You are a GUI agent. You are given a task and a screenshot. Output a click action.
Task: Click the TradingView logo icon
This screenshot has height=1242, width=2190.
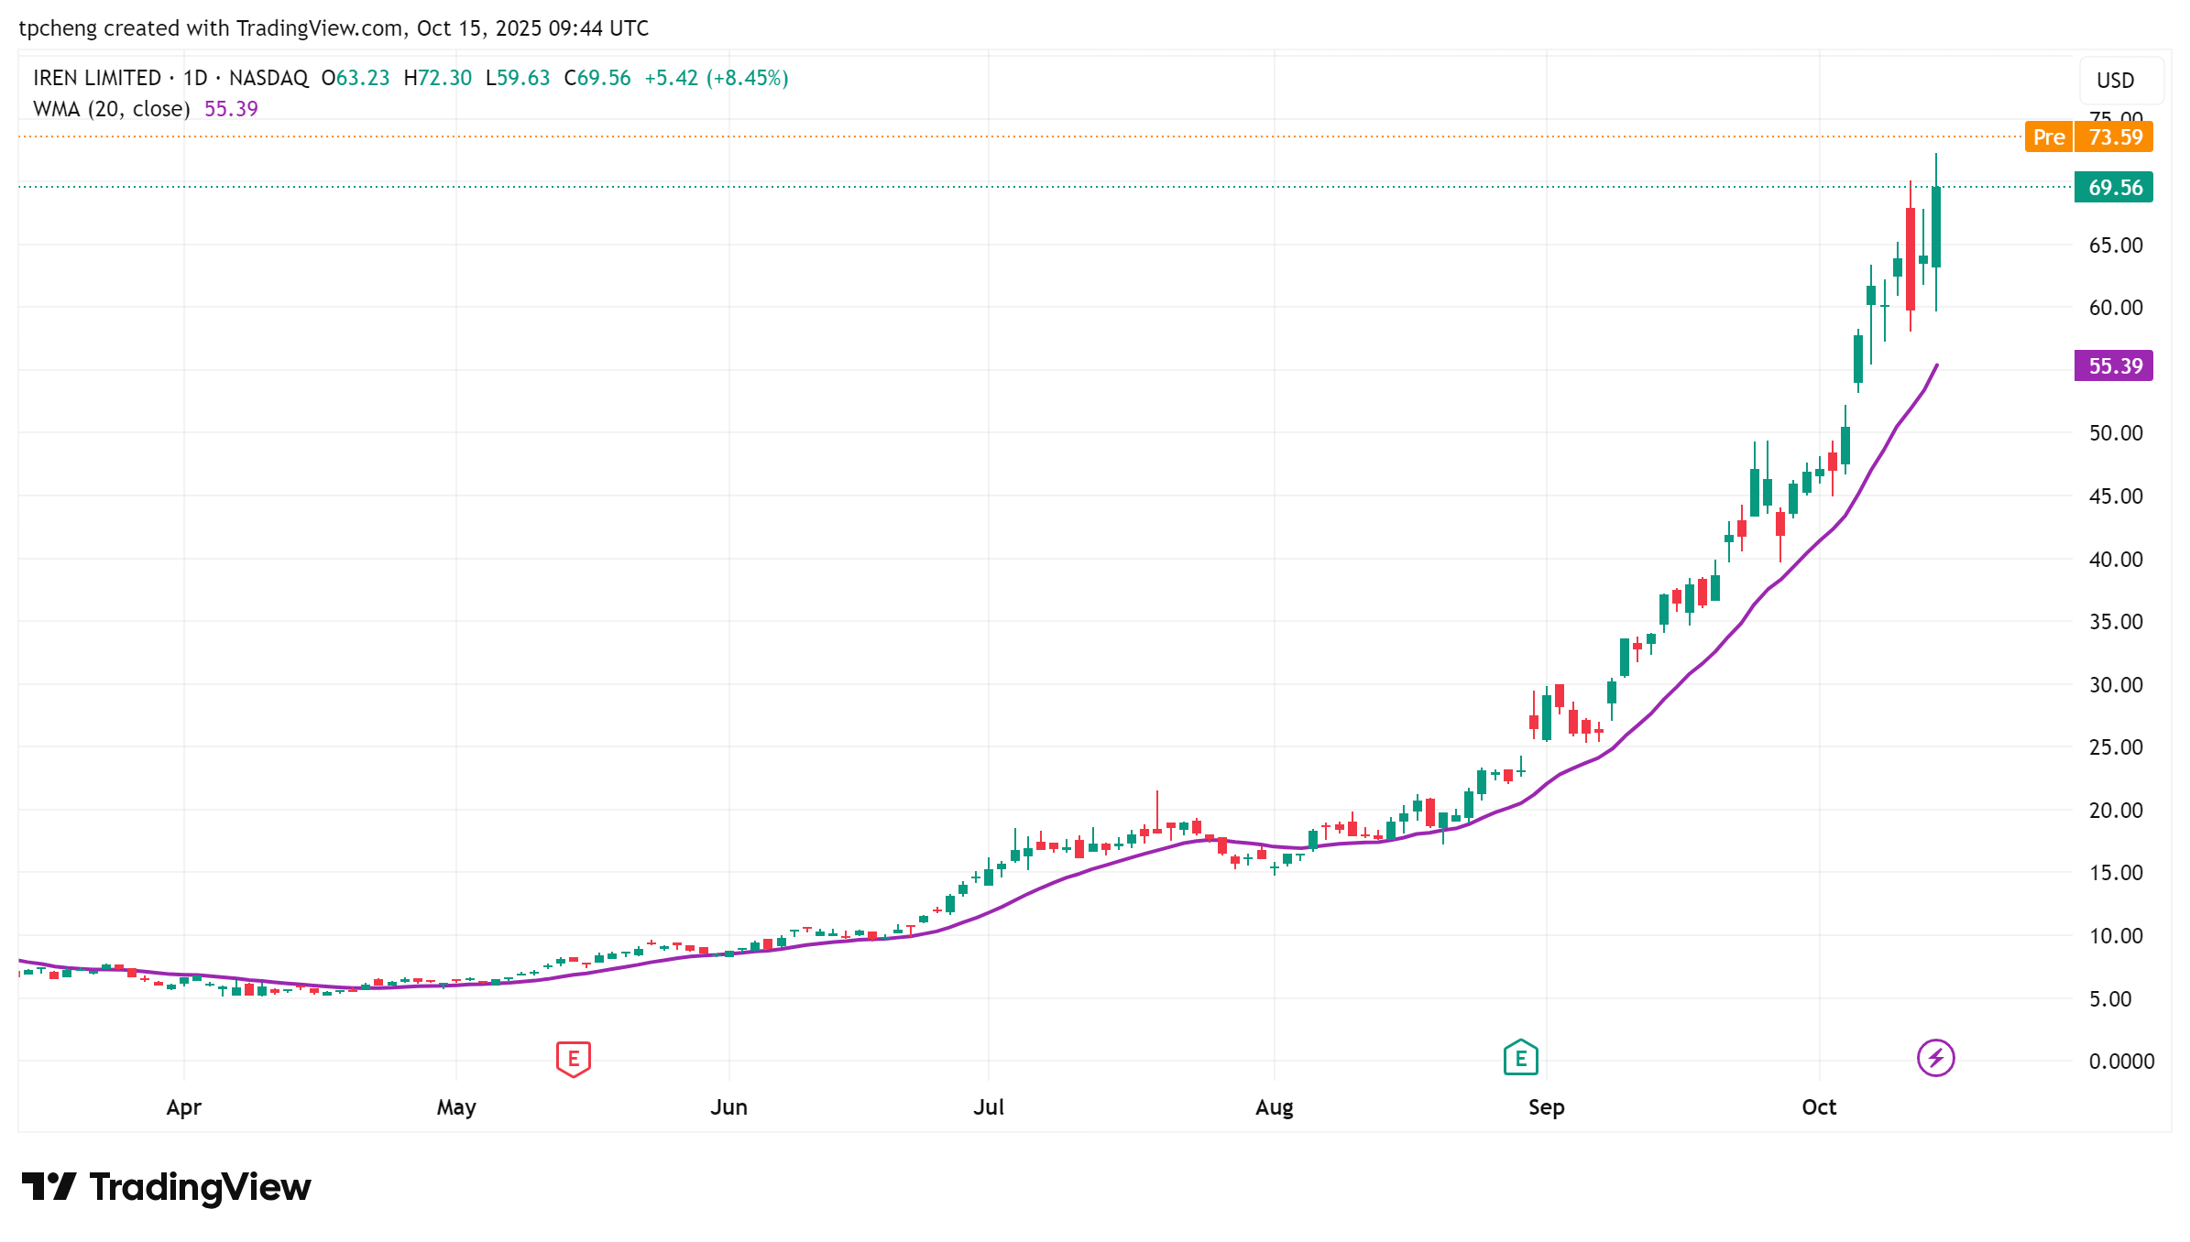pos(49,1187)
